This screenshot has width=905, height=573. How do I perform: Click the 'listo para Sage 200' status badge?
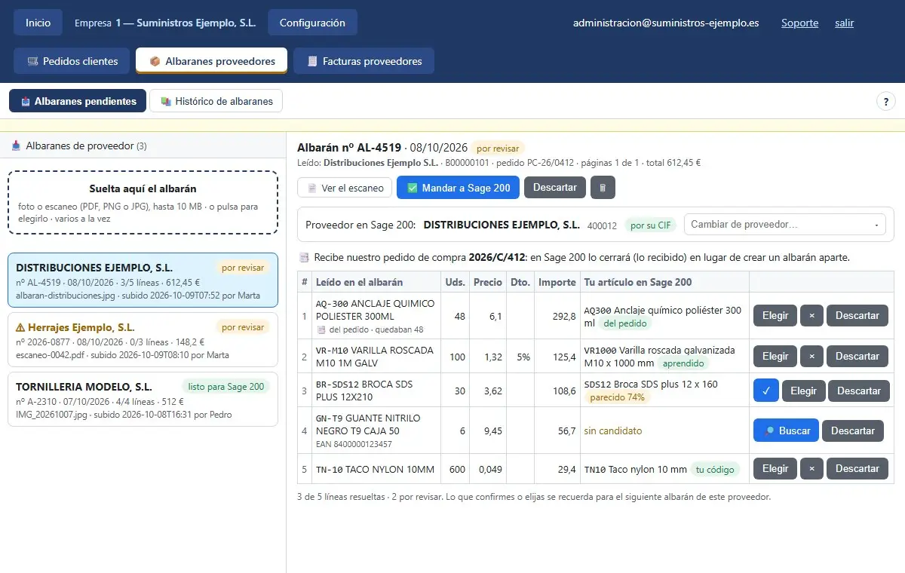[226, 387]
